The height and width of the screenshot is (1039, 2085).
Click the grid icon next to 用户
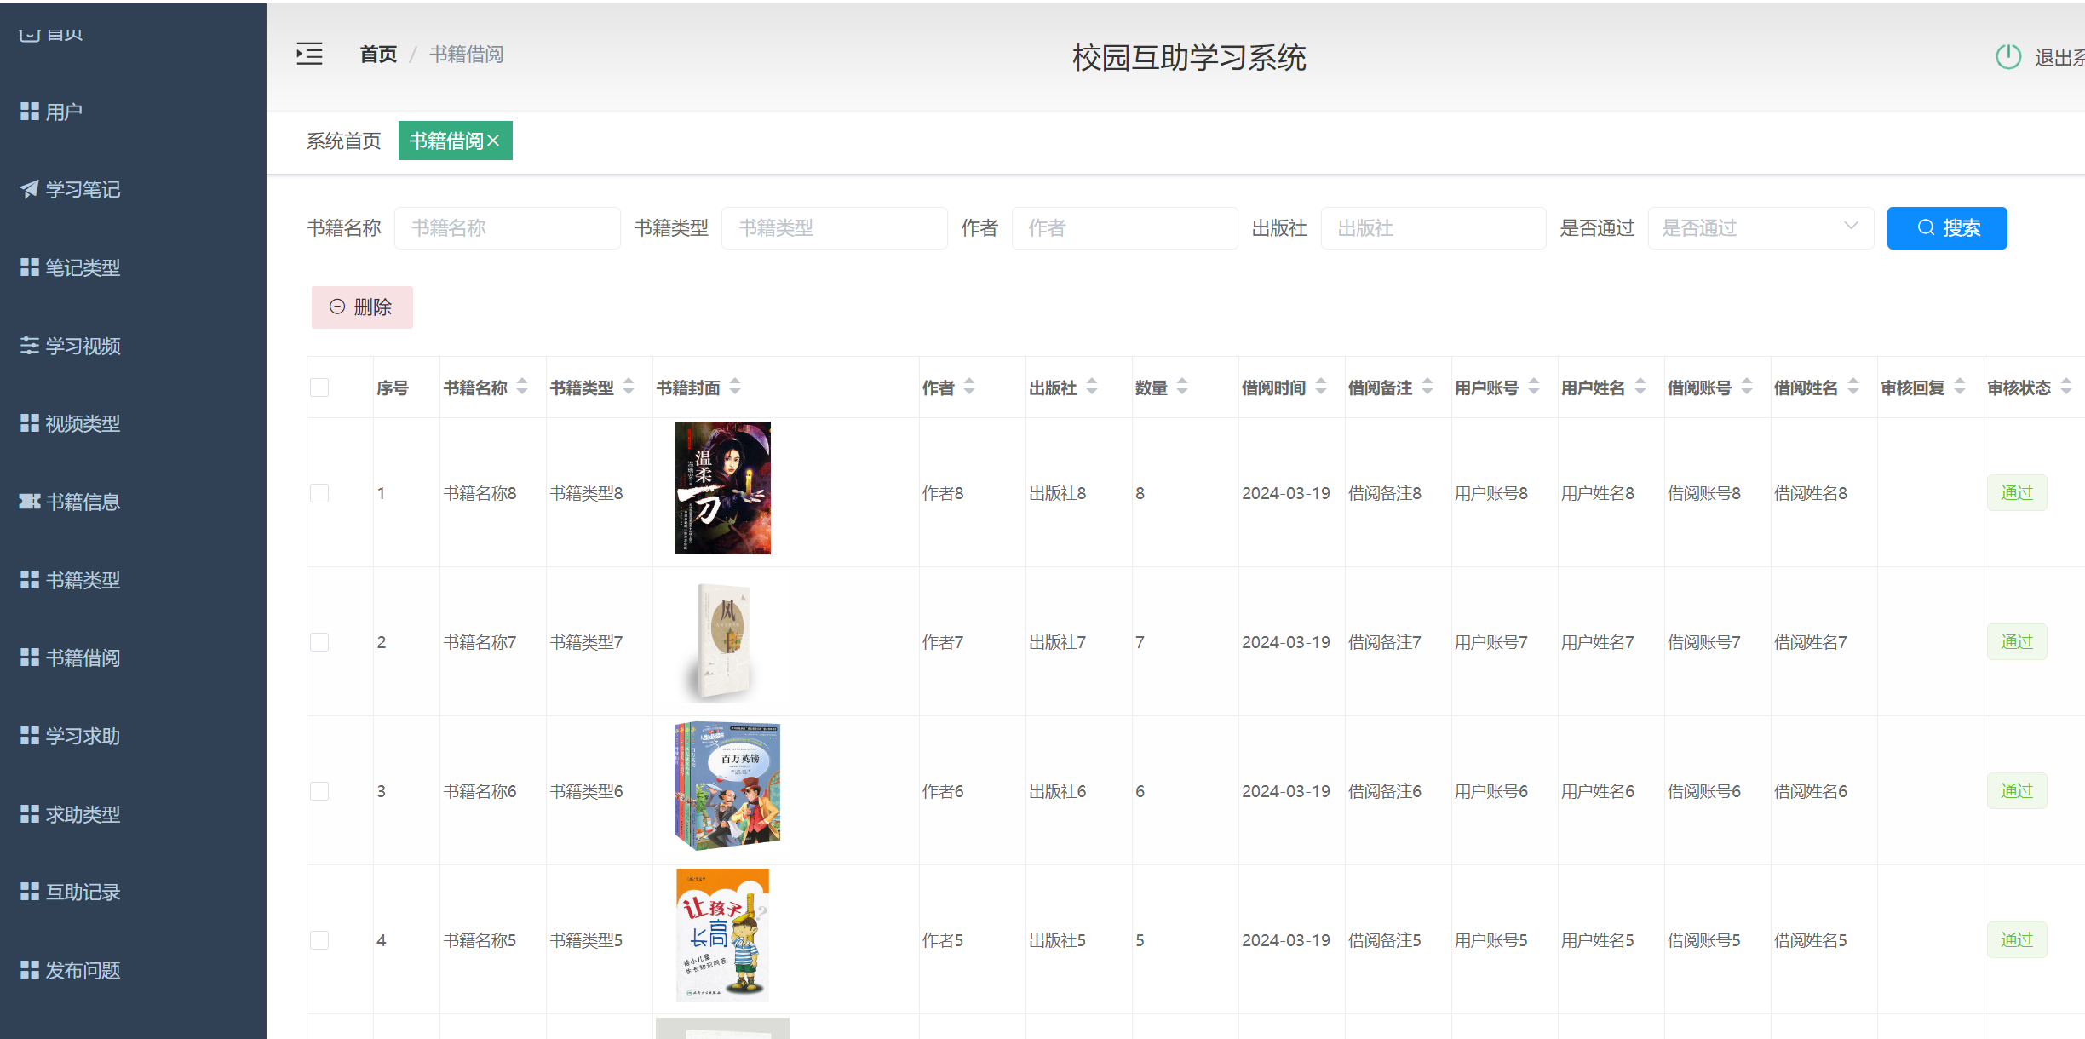[29, 112]
